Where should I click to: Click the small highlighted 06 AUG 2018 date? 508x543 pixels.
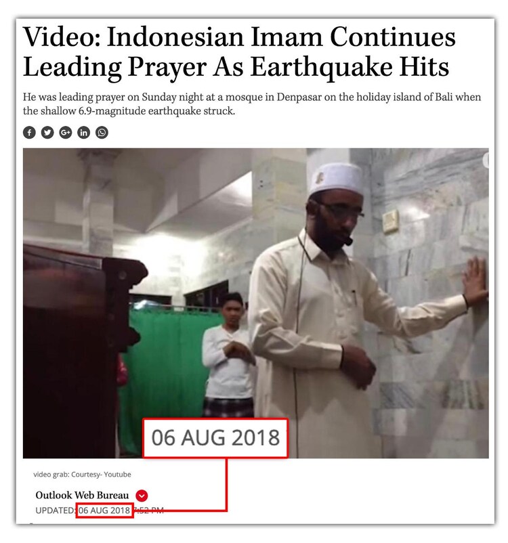pos(104,510)
